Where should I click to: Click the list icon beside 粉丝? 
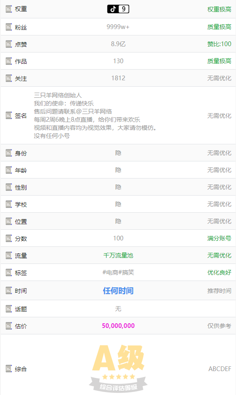[9, 27]
